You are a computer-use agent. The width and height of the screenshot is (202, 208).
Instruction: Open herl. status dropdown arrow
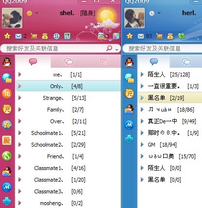pyautogui.click(x=159, y=13)
